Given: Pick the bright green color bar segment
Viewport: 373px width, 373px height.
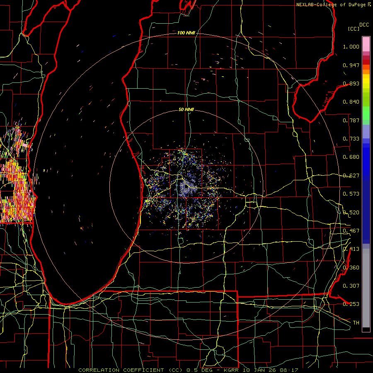Looking at the screenshot, I should point(366,113).
